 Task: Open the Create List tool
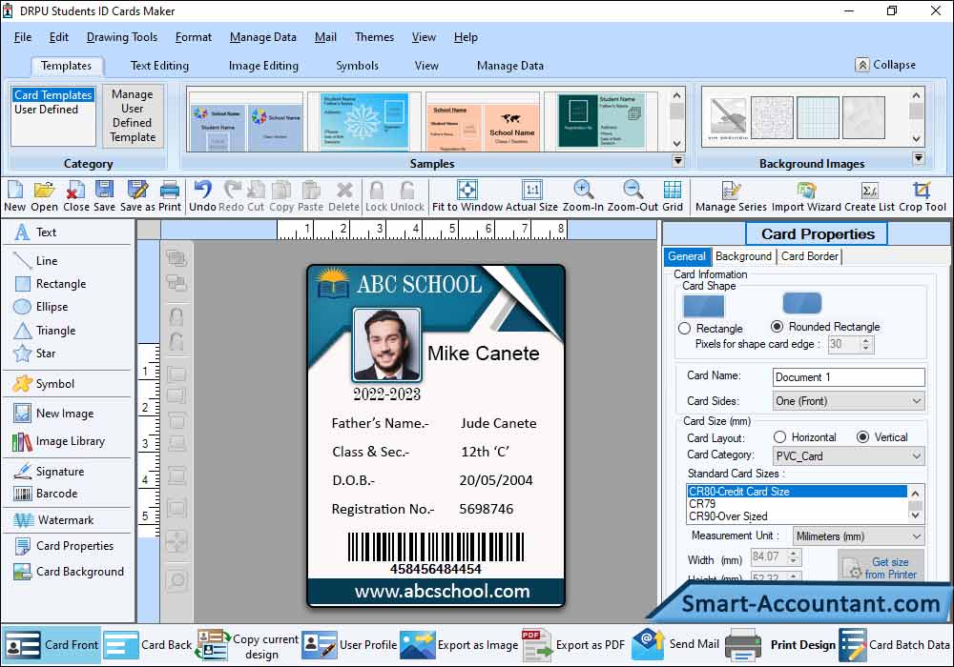pyautogui.click(x=869, y=196)
